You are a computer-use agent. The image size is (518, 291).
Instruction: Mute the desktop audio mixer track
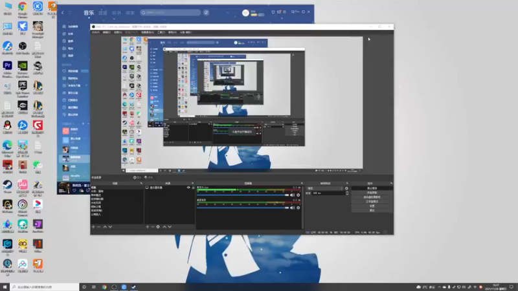click(x=293, y=195)
